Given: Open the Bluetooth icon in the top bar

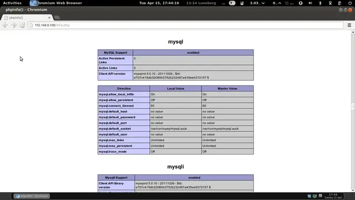Looking at the screenshot, I should [x=320, y=3].
